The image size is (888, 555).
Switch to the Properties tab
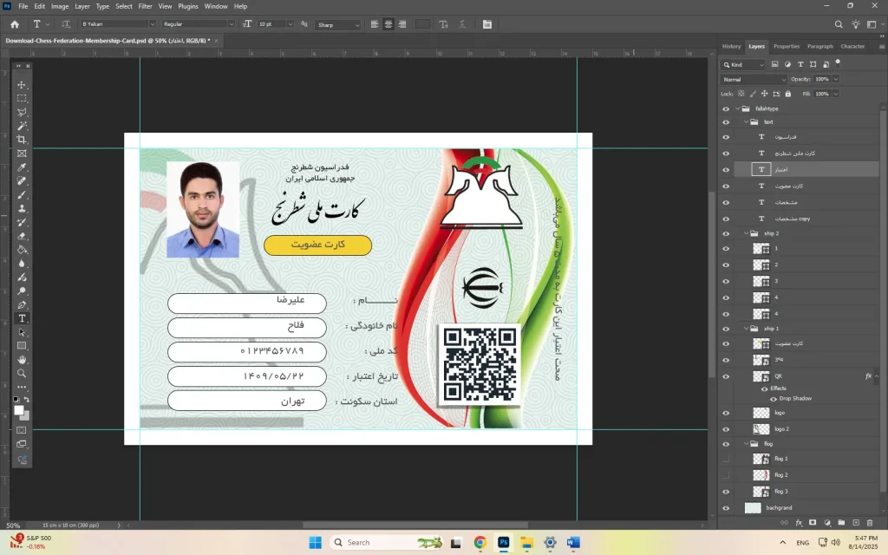[x=786, y=47]
